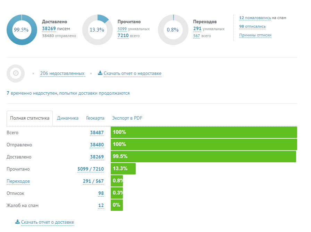
Task: Open '38480' value in Отправлено row
Action: (x=97, y=145)
